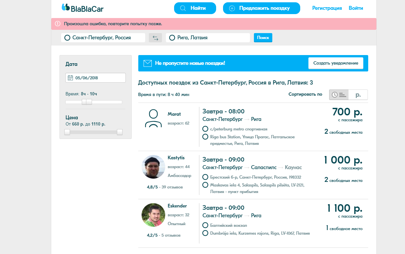Click the 1 000 р. price
Viewport: 405px width, 254px height.
pos(343,160)
